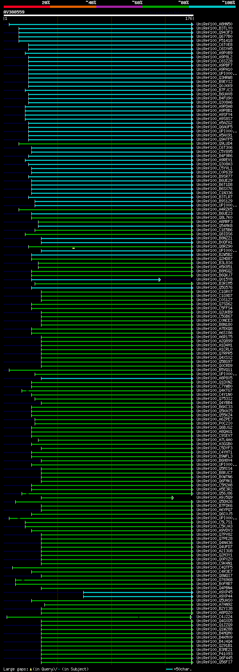Select hit label UniRef100_Q5DH26
The width and height of the screenshot is (239, 672).
click(x=214, y=502)
